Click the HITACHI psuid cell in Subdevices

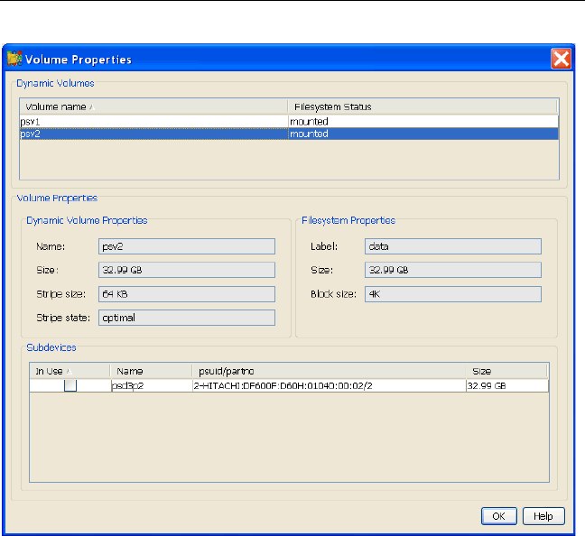point(329,385)
